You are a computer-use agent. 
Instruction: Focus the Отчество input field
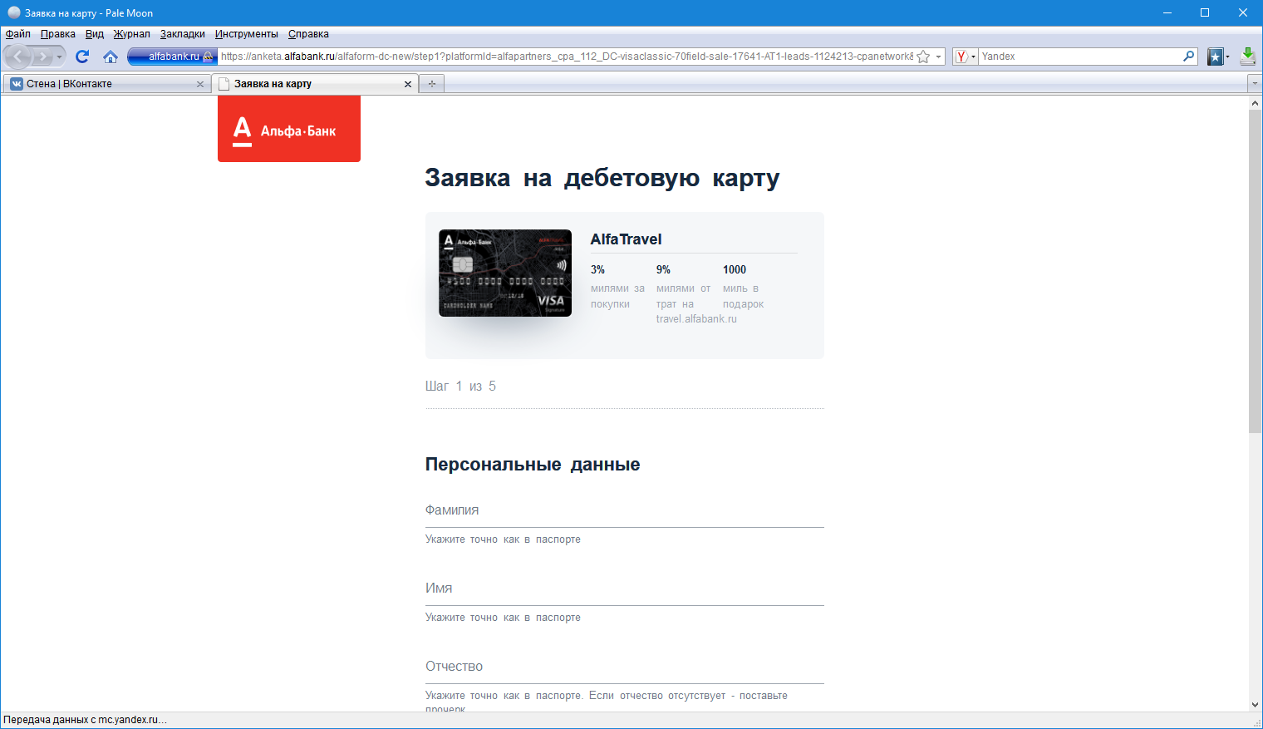(625, 667)
